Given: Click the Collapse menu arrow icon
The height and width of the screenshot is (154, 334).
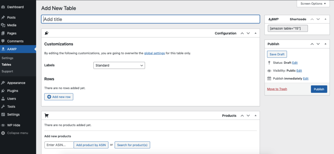Looking at the screenshot, I should (3, 133).
